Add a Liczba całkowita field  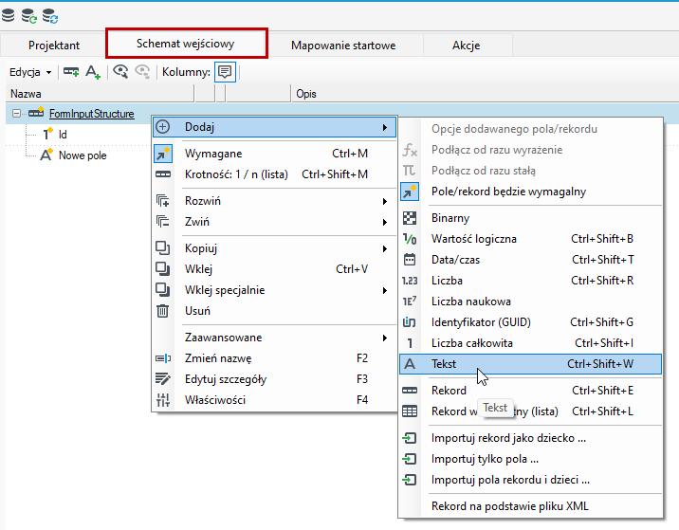[x=531, y=343]
